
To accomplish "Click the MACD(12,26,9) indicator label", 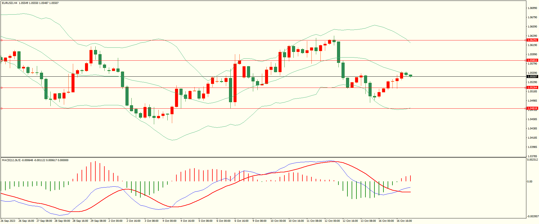I will [x=11, y=160].
